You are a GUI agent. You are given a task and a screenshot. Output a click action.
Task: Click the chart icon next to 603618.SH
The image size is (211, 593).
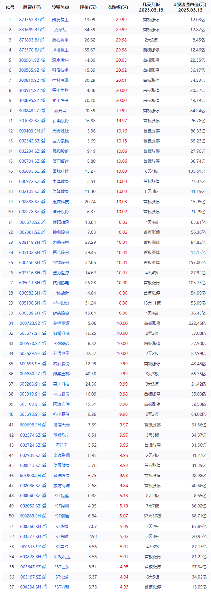[44, 414]
